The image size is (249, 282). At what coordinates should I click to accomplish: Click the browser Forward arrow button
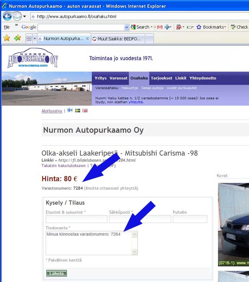point(17,16)
